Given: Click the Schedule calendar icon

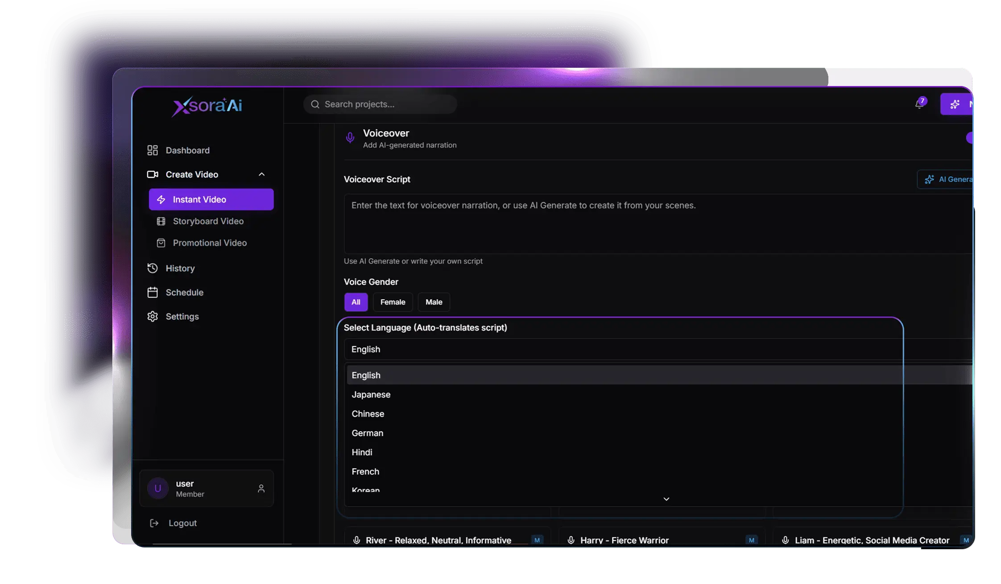Looking at the screenshot, I should click(x=153, y=292).
